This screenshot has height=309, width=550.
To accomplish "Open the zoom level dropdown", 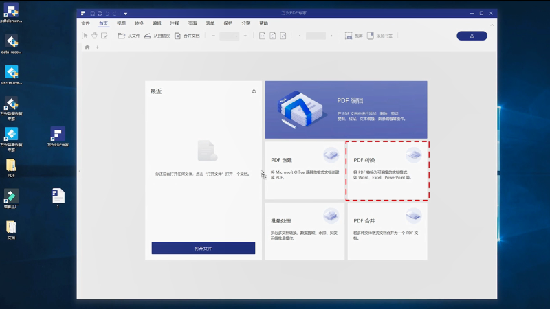I will coord(230,36).
